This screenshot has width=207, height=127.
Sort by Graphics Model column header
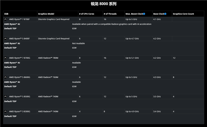[x=46, y=14]
